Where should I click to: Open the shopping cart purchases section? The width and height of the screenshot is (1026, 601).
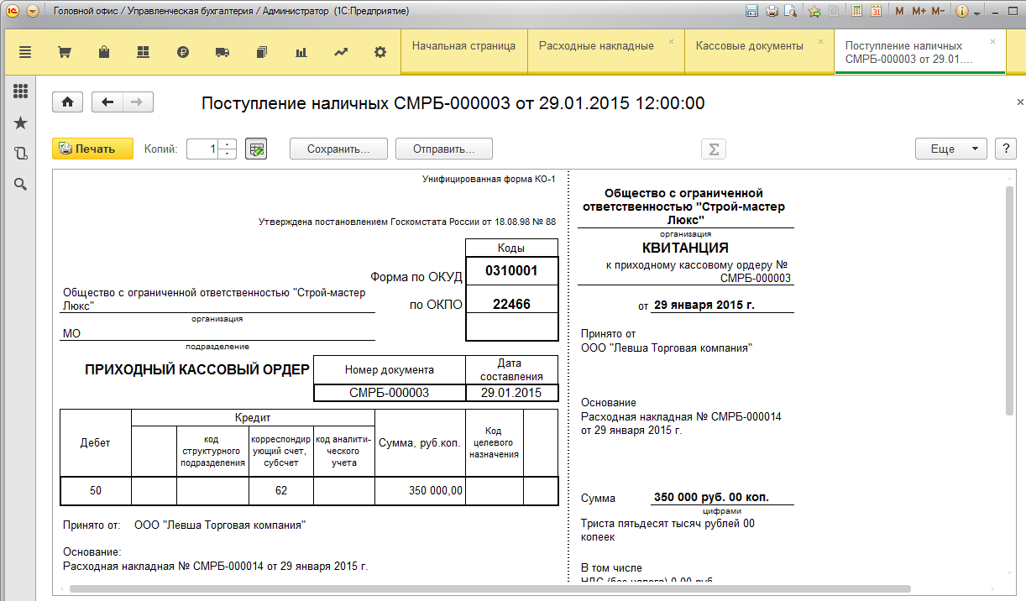tap(64, 52)
